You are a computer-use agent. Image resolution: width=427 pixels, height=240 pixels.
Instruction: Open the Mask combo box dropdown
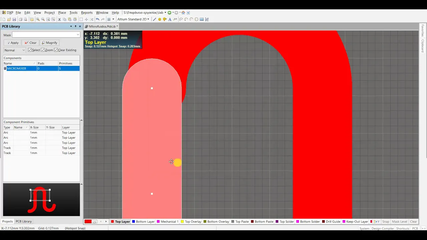[x=78, y=35]
